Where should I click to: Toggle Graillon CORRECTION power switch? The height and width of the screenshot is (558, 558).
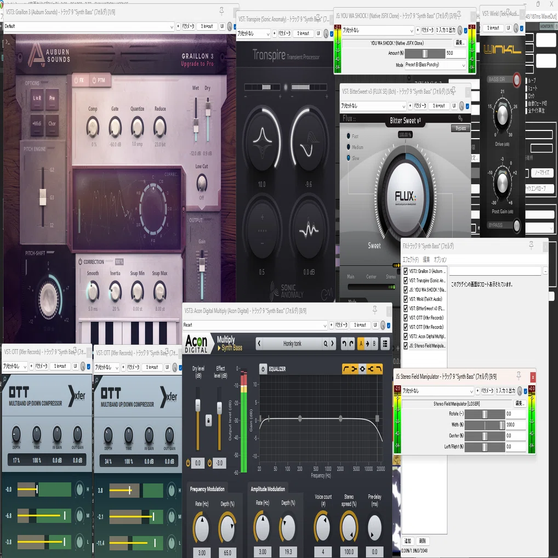[81, 261]
